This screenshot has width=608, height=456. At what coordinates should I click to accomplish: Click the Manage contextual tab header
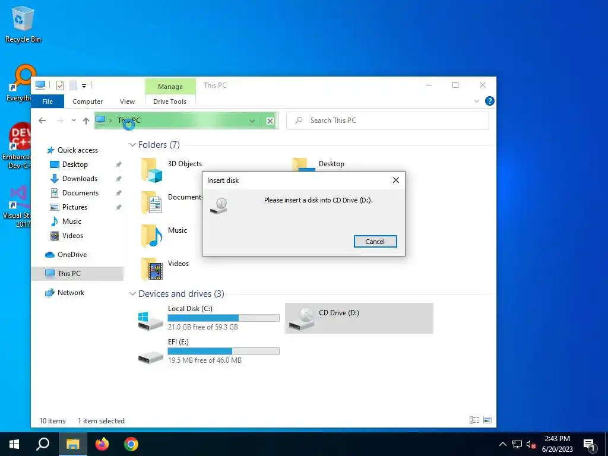pos(170,87)
